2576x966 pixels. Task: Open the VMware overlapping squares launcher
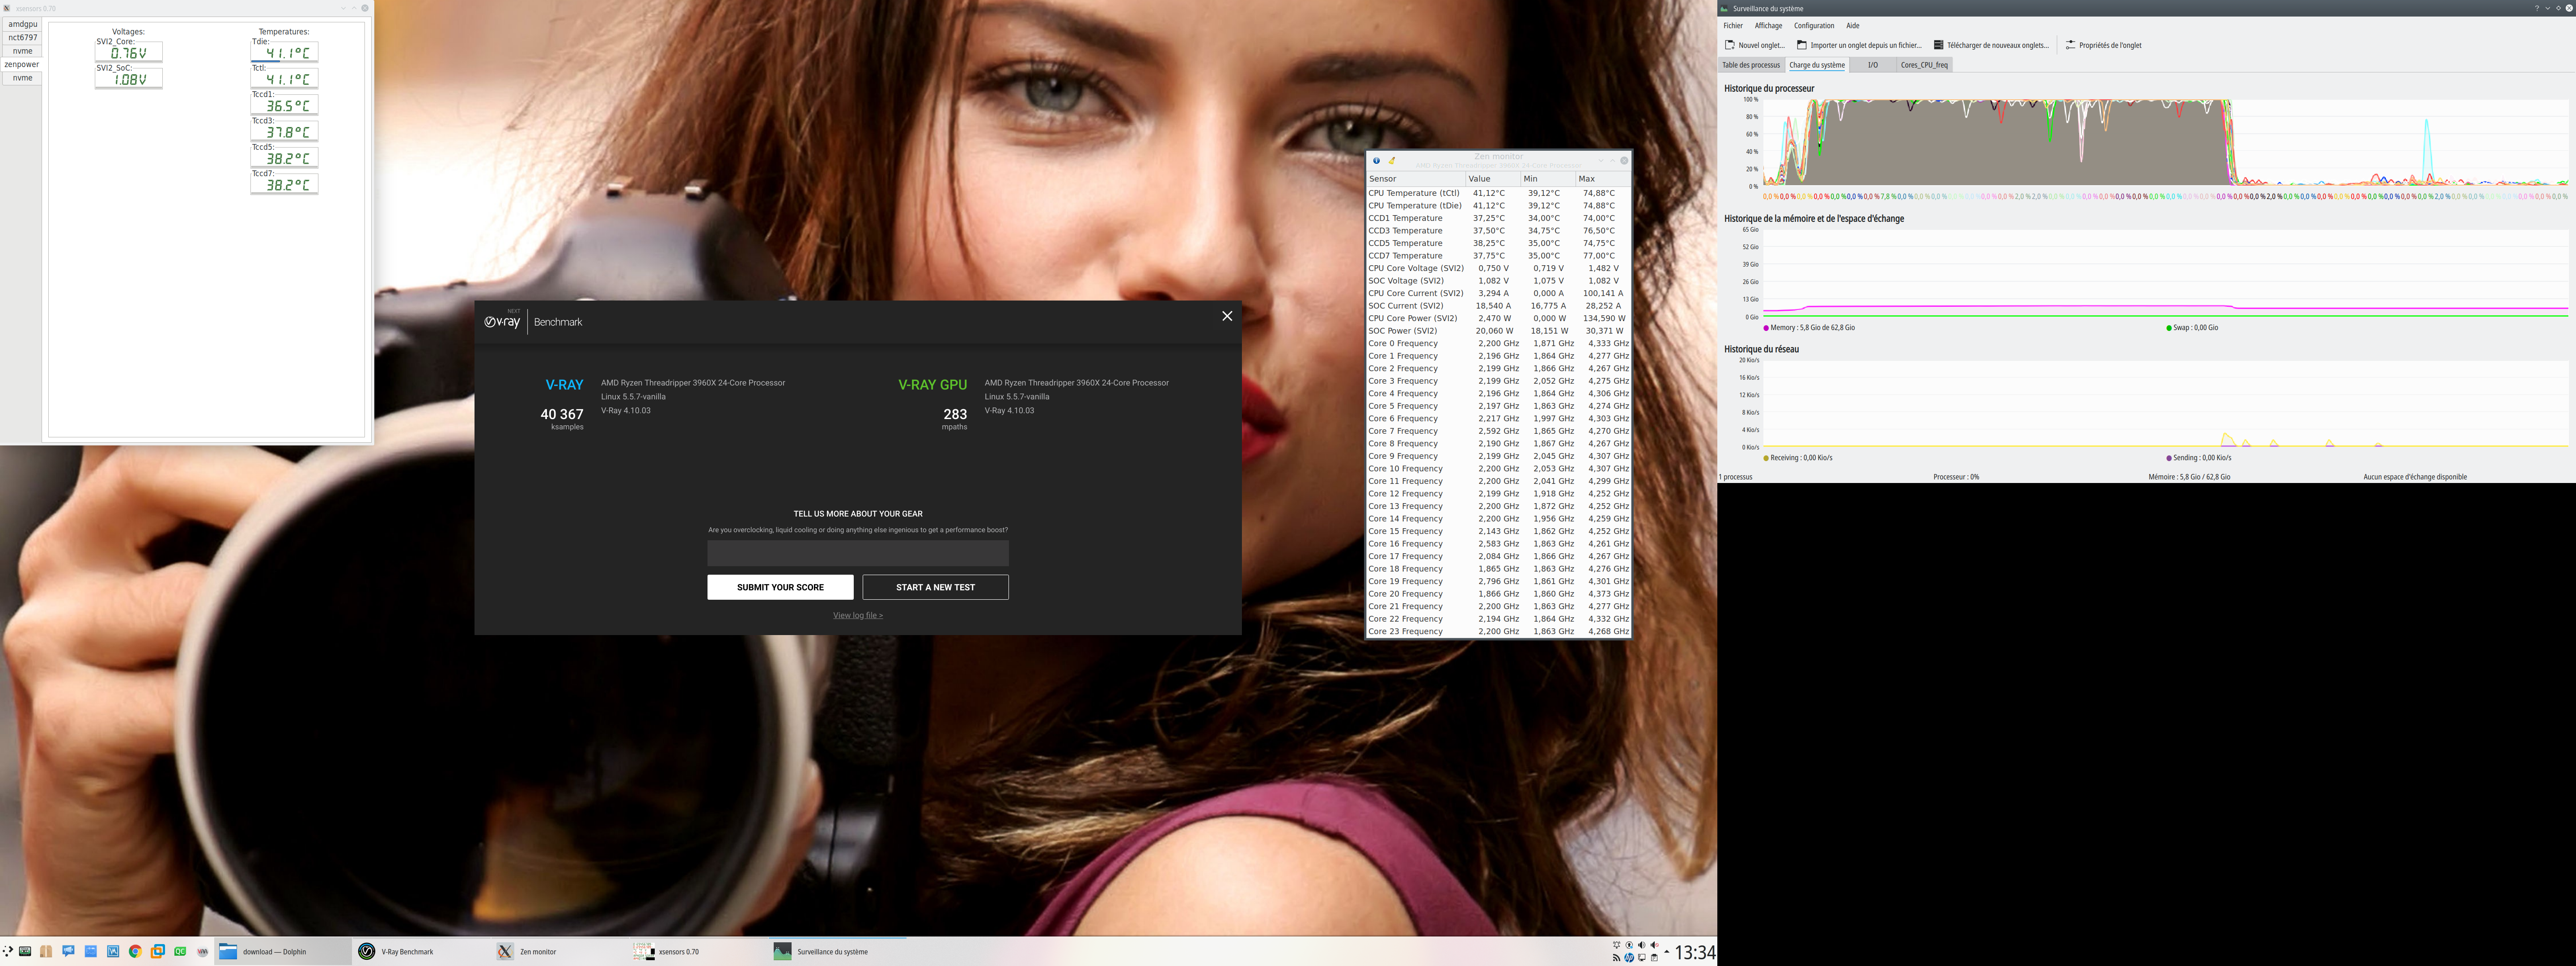pyautogui.click(x=158, y=951)
